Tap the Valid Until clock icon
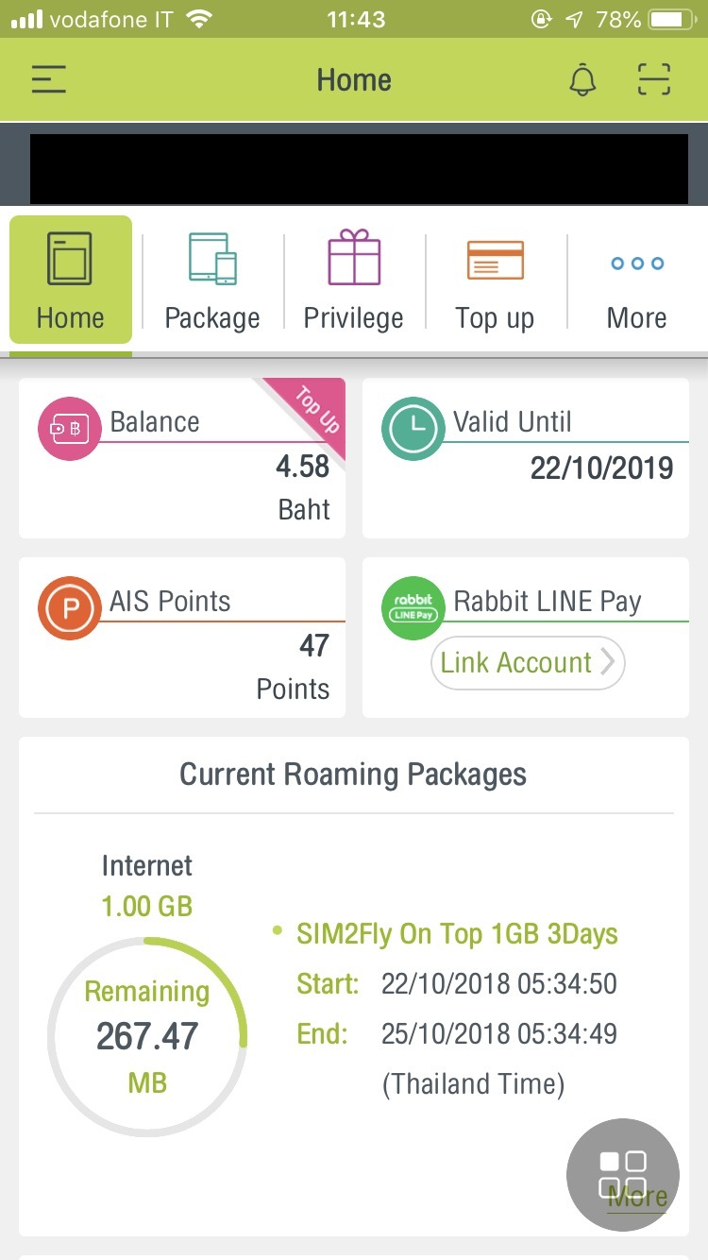 pyautogui.click(x=413, y=429)
